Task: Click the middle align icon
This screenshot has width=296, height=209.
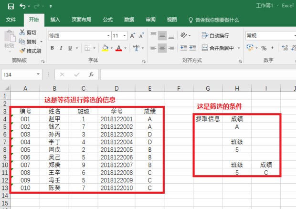Action: [x=162, y=35]
